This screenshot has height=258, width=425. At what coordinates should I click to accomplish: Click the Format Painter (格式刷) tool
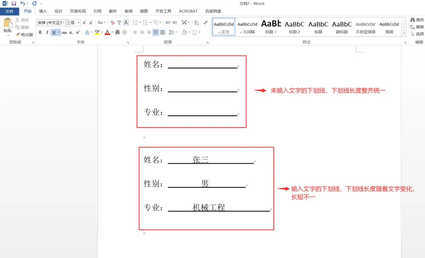(24, 35)
